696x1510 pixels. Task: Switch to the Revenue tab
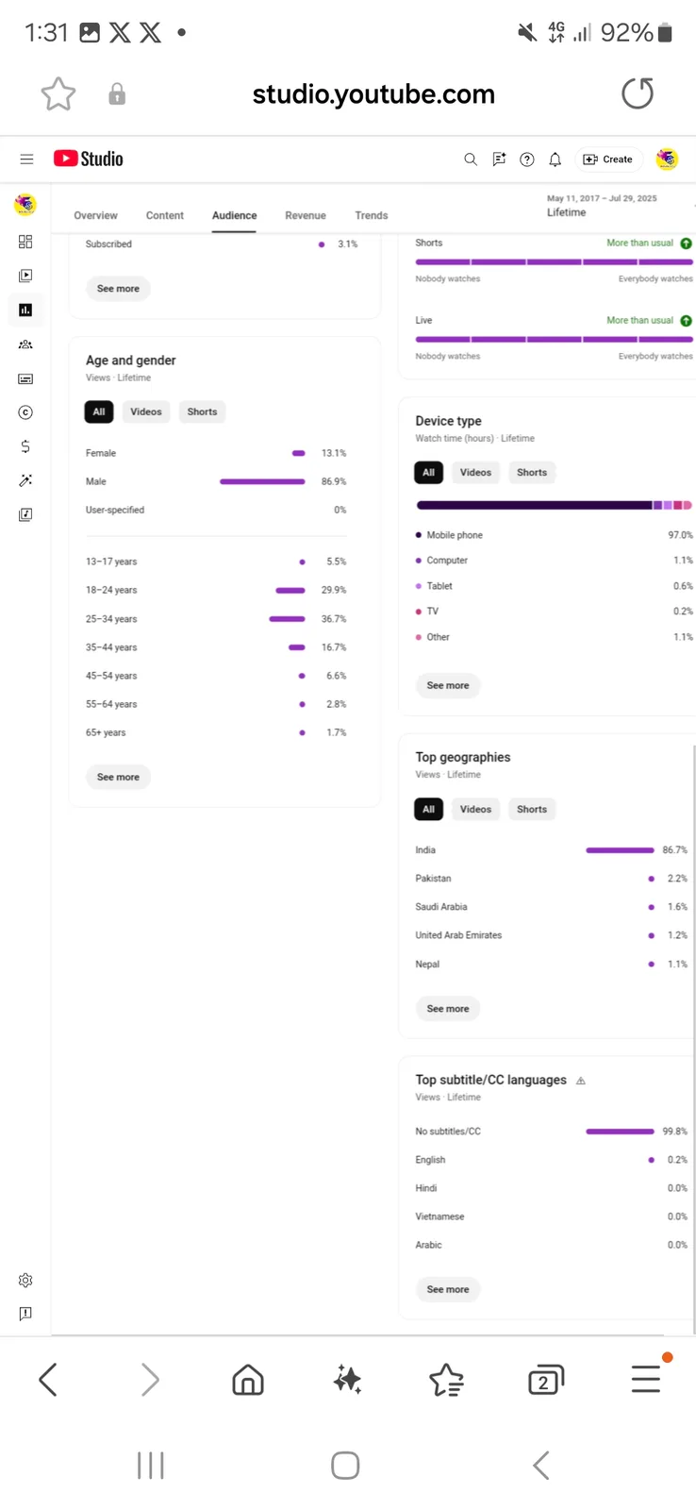click(306, 215)
